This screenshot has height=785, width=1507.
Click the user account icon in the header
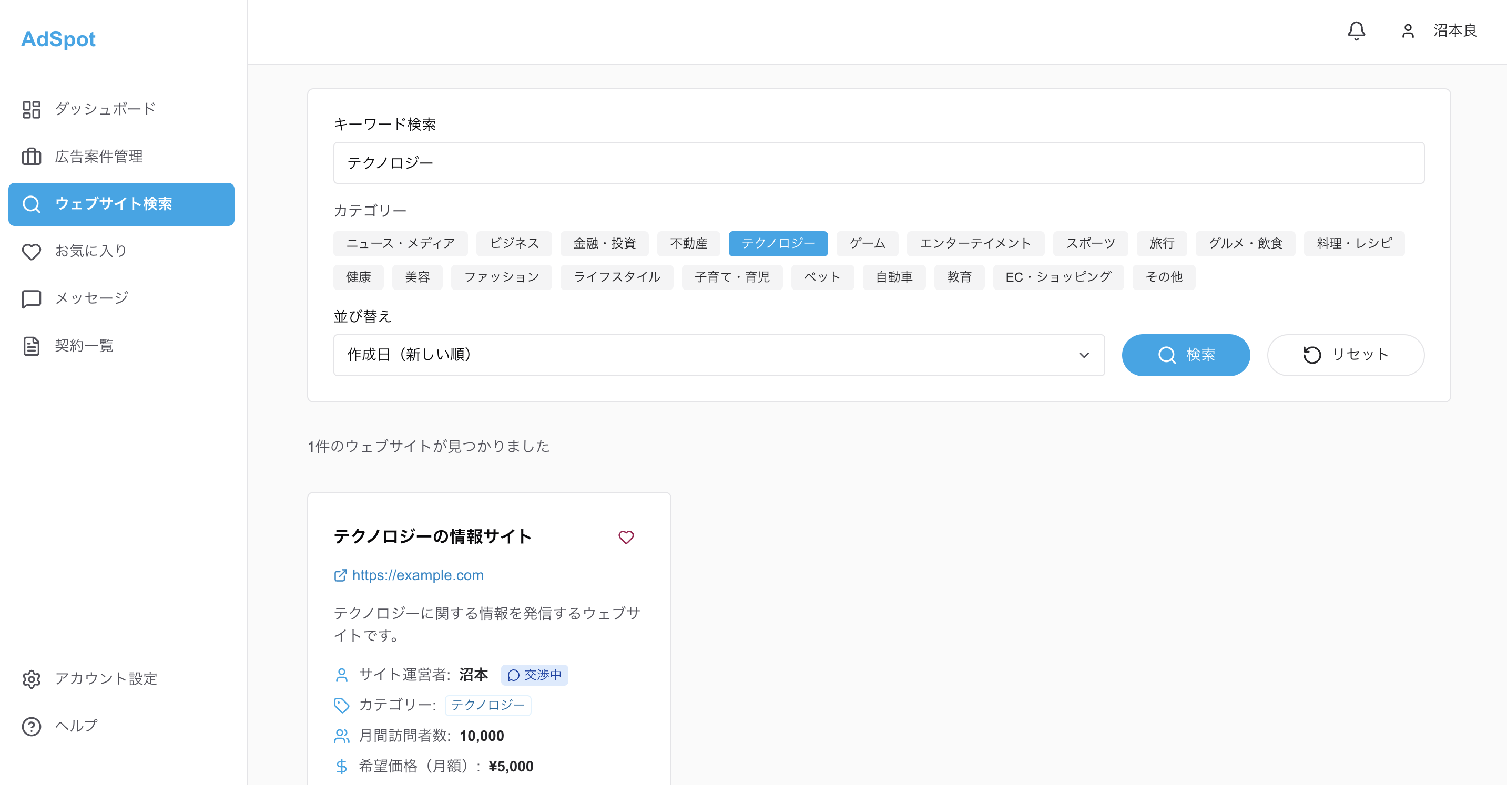[1408, 31]
